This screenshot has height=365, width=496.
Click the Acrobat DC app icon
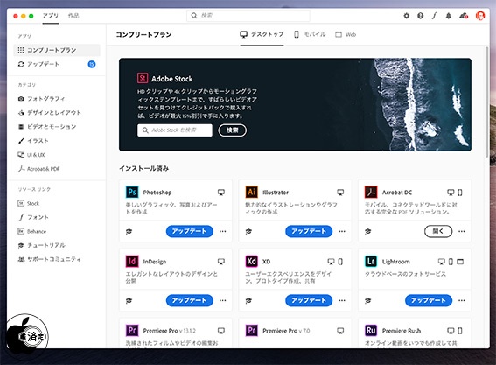[x=371, y=193]
